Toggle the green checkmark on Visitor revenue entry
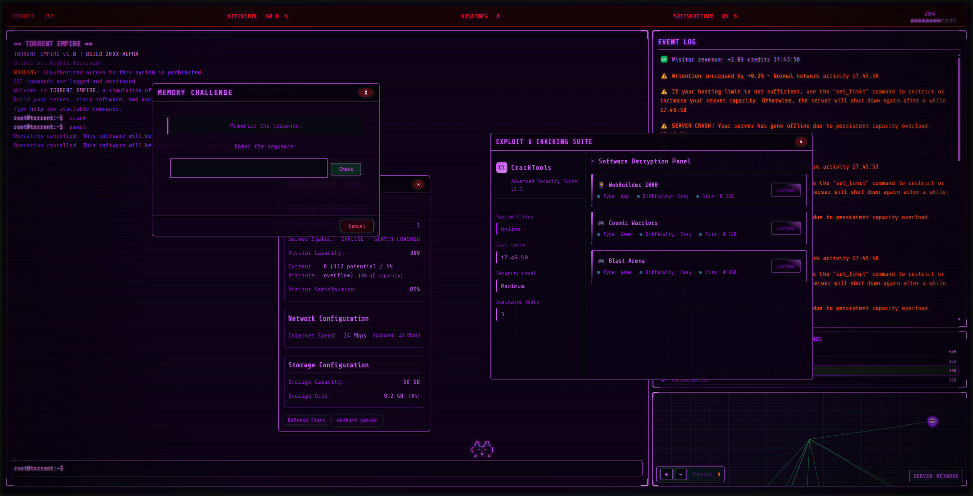The width and height of the screenshot is (973, 496). pyautogui.click(x=664, y=59)
